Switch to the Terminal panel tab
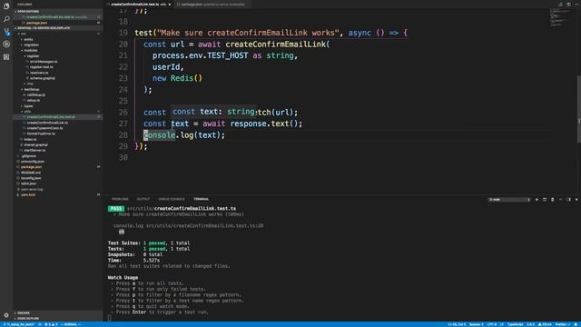This screenshot has width=581, height=327. coord(201,199)
